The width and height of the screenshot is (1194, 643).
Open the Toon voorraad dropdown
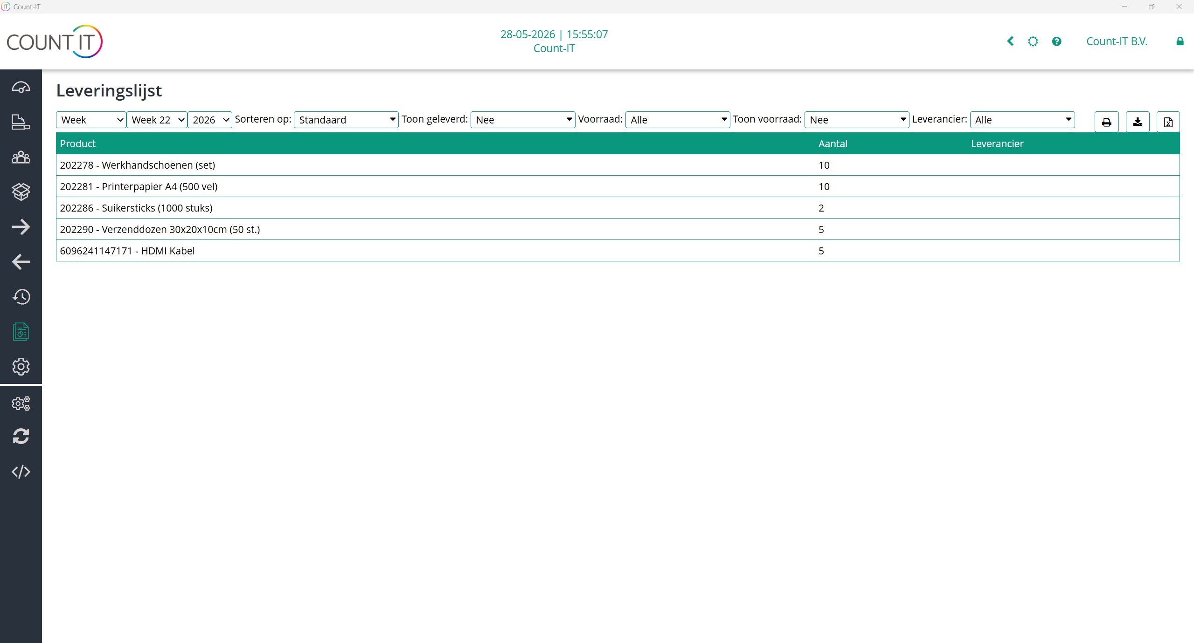tap(857, 120)
